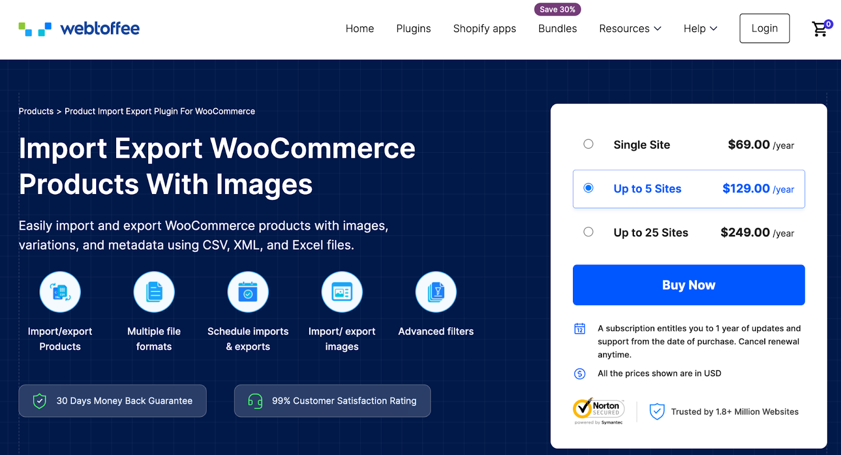
Task: Click the Advanced filters label
Action: tap(436, 331)
